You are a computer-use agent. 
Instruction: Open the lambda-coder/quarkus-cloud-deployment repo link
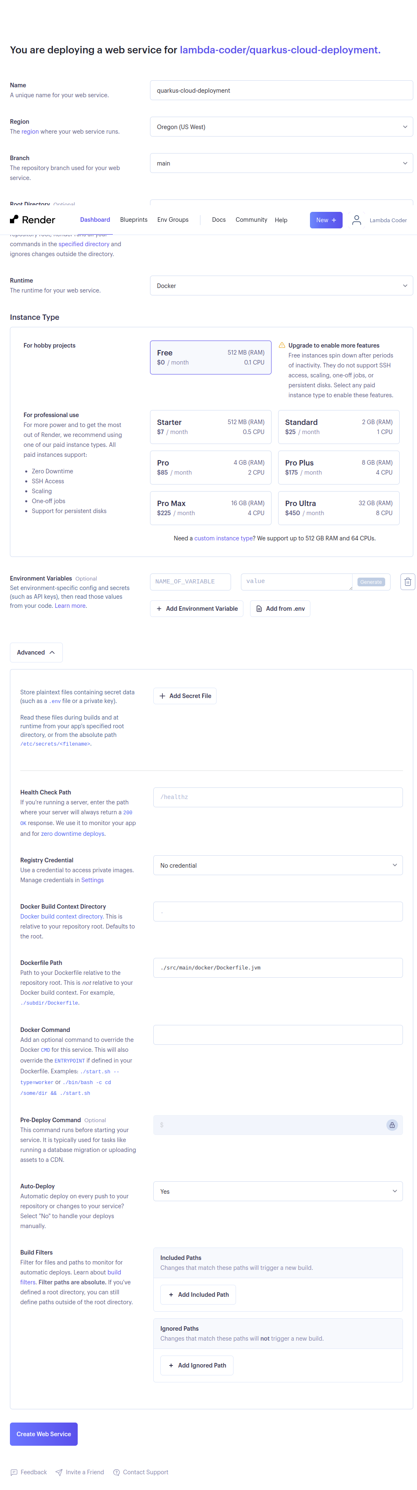tap(280, 50)
